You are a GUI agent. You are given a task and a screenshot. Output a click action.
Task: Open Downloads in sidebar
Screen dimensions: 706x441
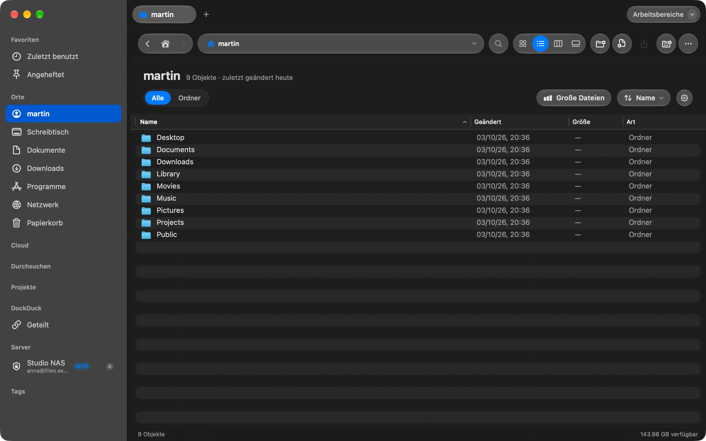pyautogui.click(x=63, y=168)
